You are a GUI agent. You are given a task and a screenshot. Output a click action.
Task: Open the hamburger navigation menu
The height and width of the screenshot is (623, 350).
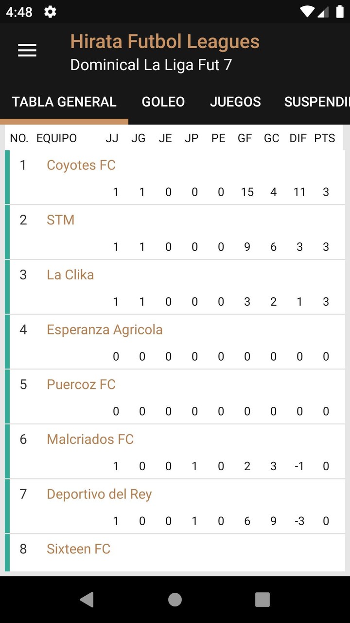click(x=27, y=51)
